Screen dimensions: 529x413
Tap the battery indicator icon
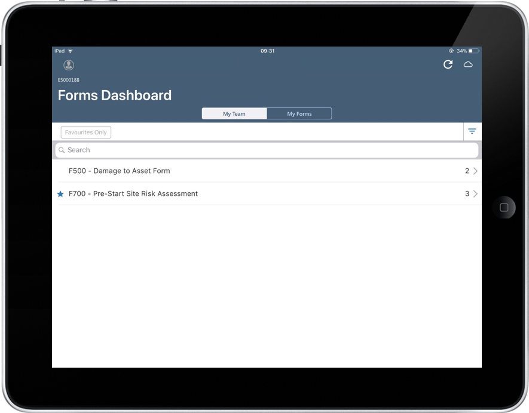click(474, 51)
